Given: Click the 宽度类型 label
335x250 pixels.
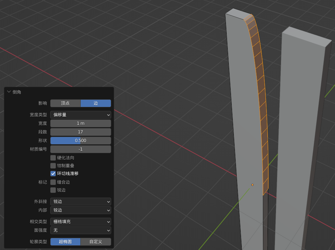Looking at the screenshot, I should [x=38, y=115].
